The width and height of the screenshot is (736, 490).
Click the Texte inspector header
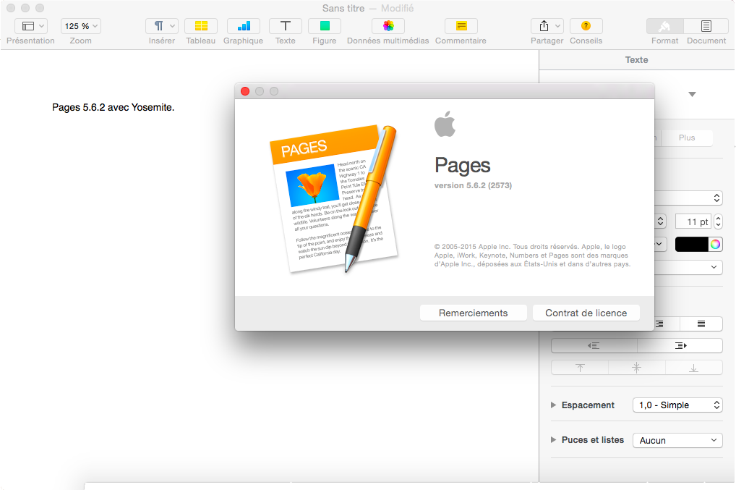[636, 60]
